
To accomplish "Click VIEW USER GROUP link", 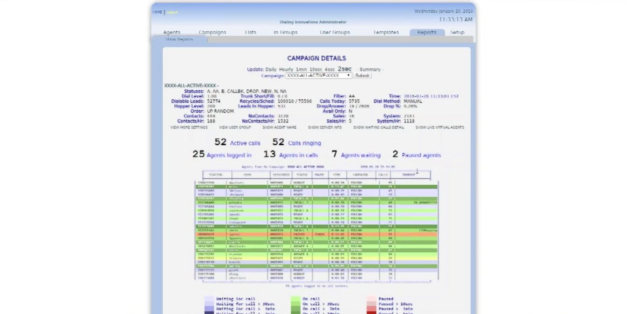I will point(235,127).
